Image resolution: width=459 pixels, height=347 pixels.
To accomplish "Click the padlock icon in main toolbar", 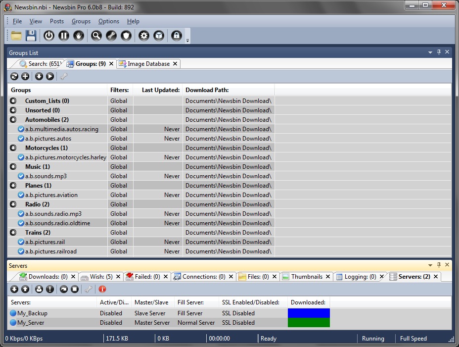I will (176, 36).
